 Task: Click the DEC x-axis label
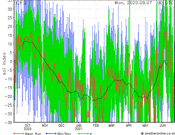(62, 126)
